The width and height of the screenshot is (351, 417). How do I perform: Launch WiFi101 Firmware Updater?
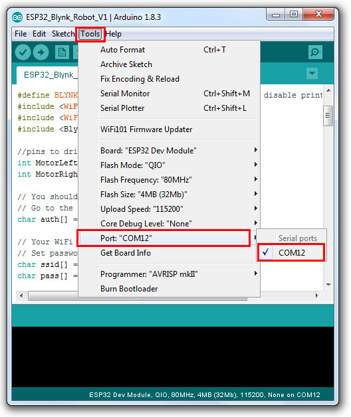[169, 129]
